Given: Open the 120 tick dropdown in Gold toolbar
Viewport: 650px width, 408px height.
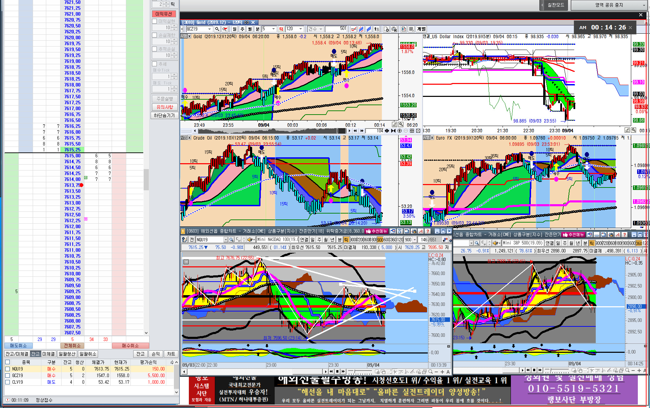Looking at the screenshot, I should [301, 29].
